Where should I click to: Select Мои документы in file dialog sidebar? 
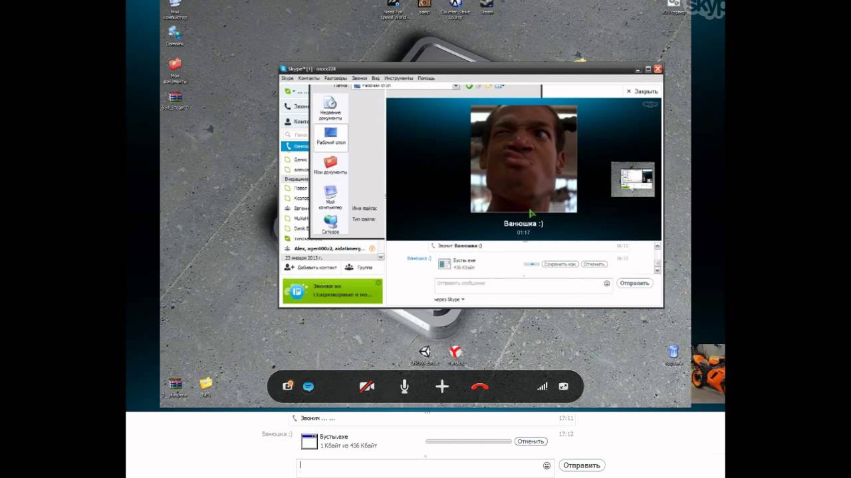click(330, 165)
